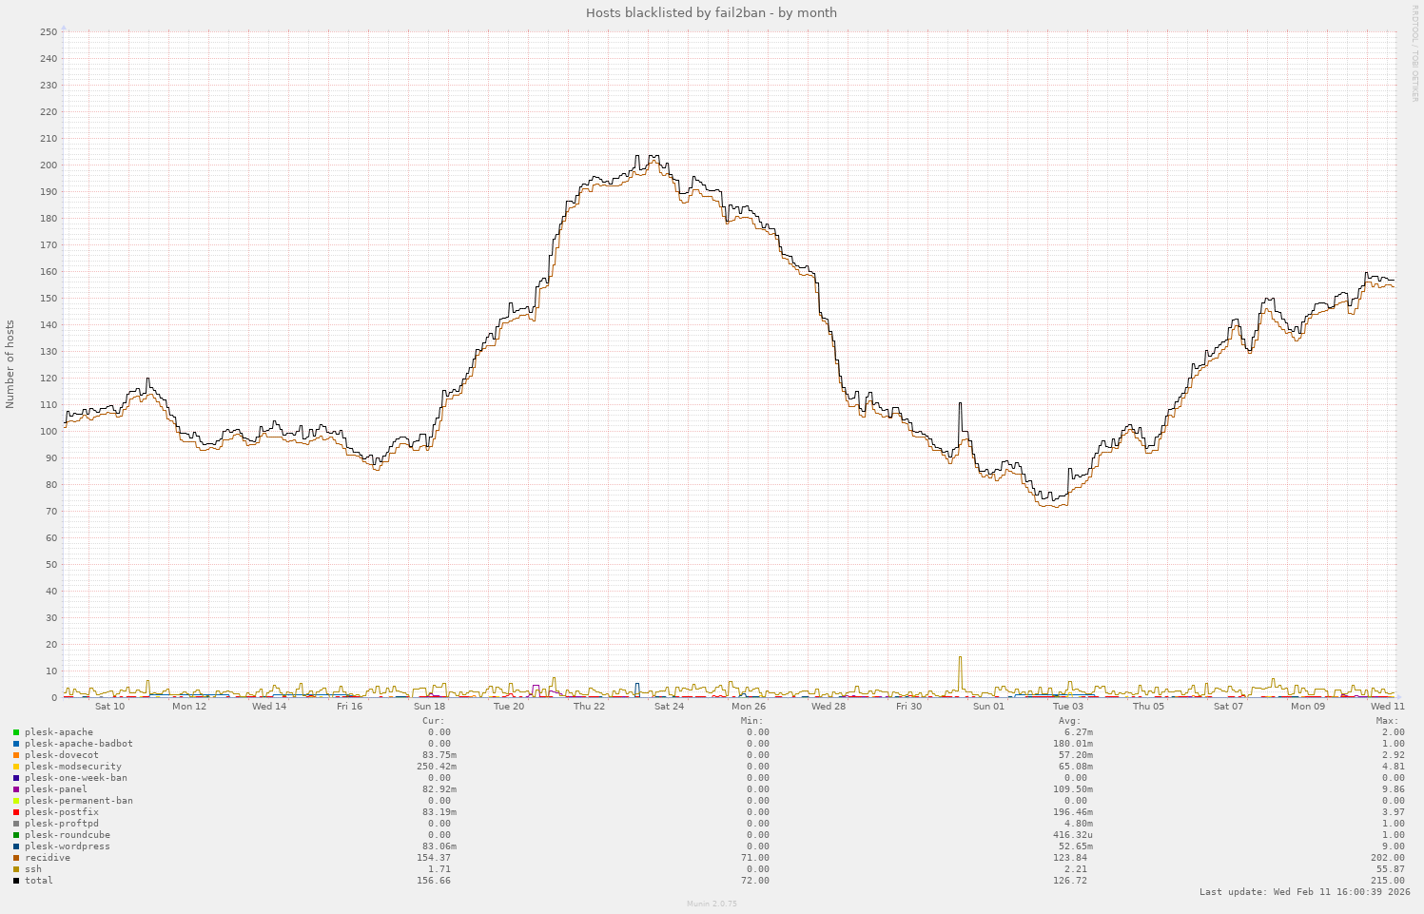Click the plesk-modsecurity legend label

pyautogui.click(x=72, y=767)
